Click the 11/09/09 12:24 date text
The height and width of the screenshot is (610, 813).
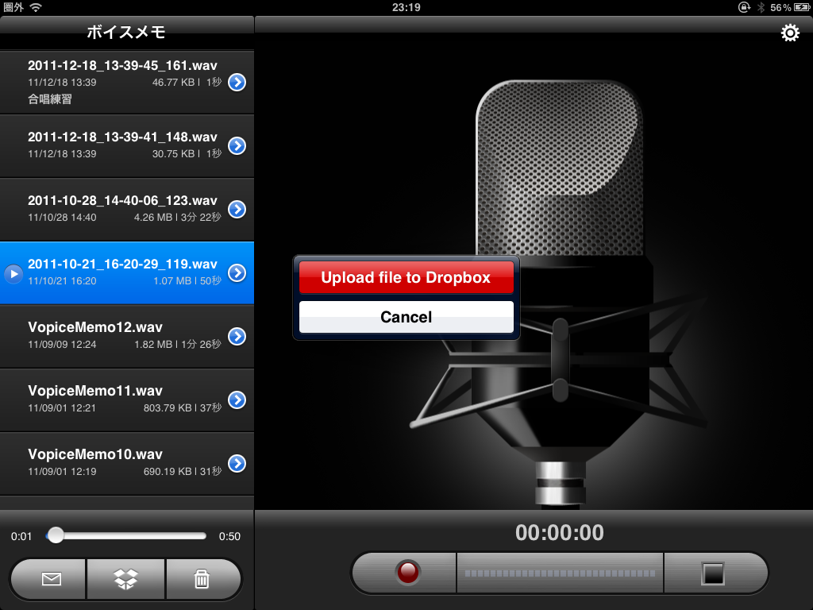(62, 345)
